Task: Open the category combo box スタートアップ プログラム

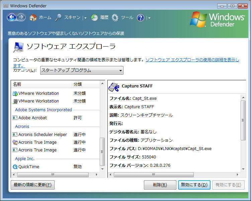Action: (82, 70)
